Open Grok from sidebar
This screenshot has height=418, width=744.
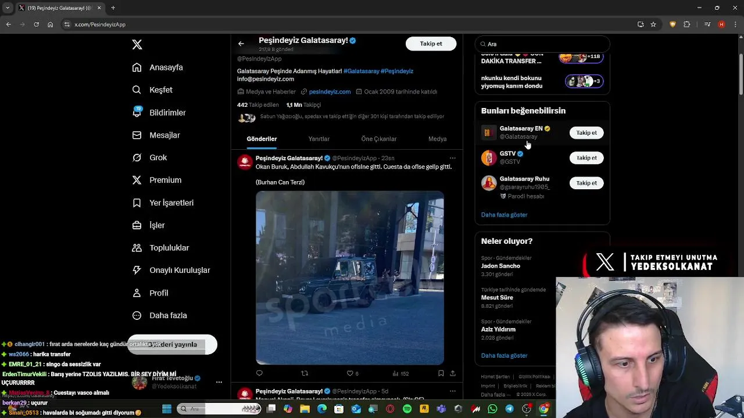[149, 158]
